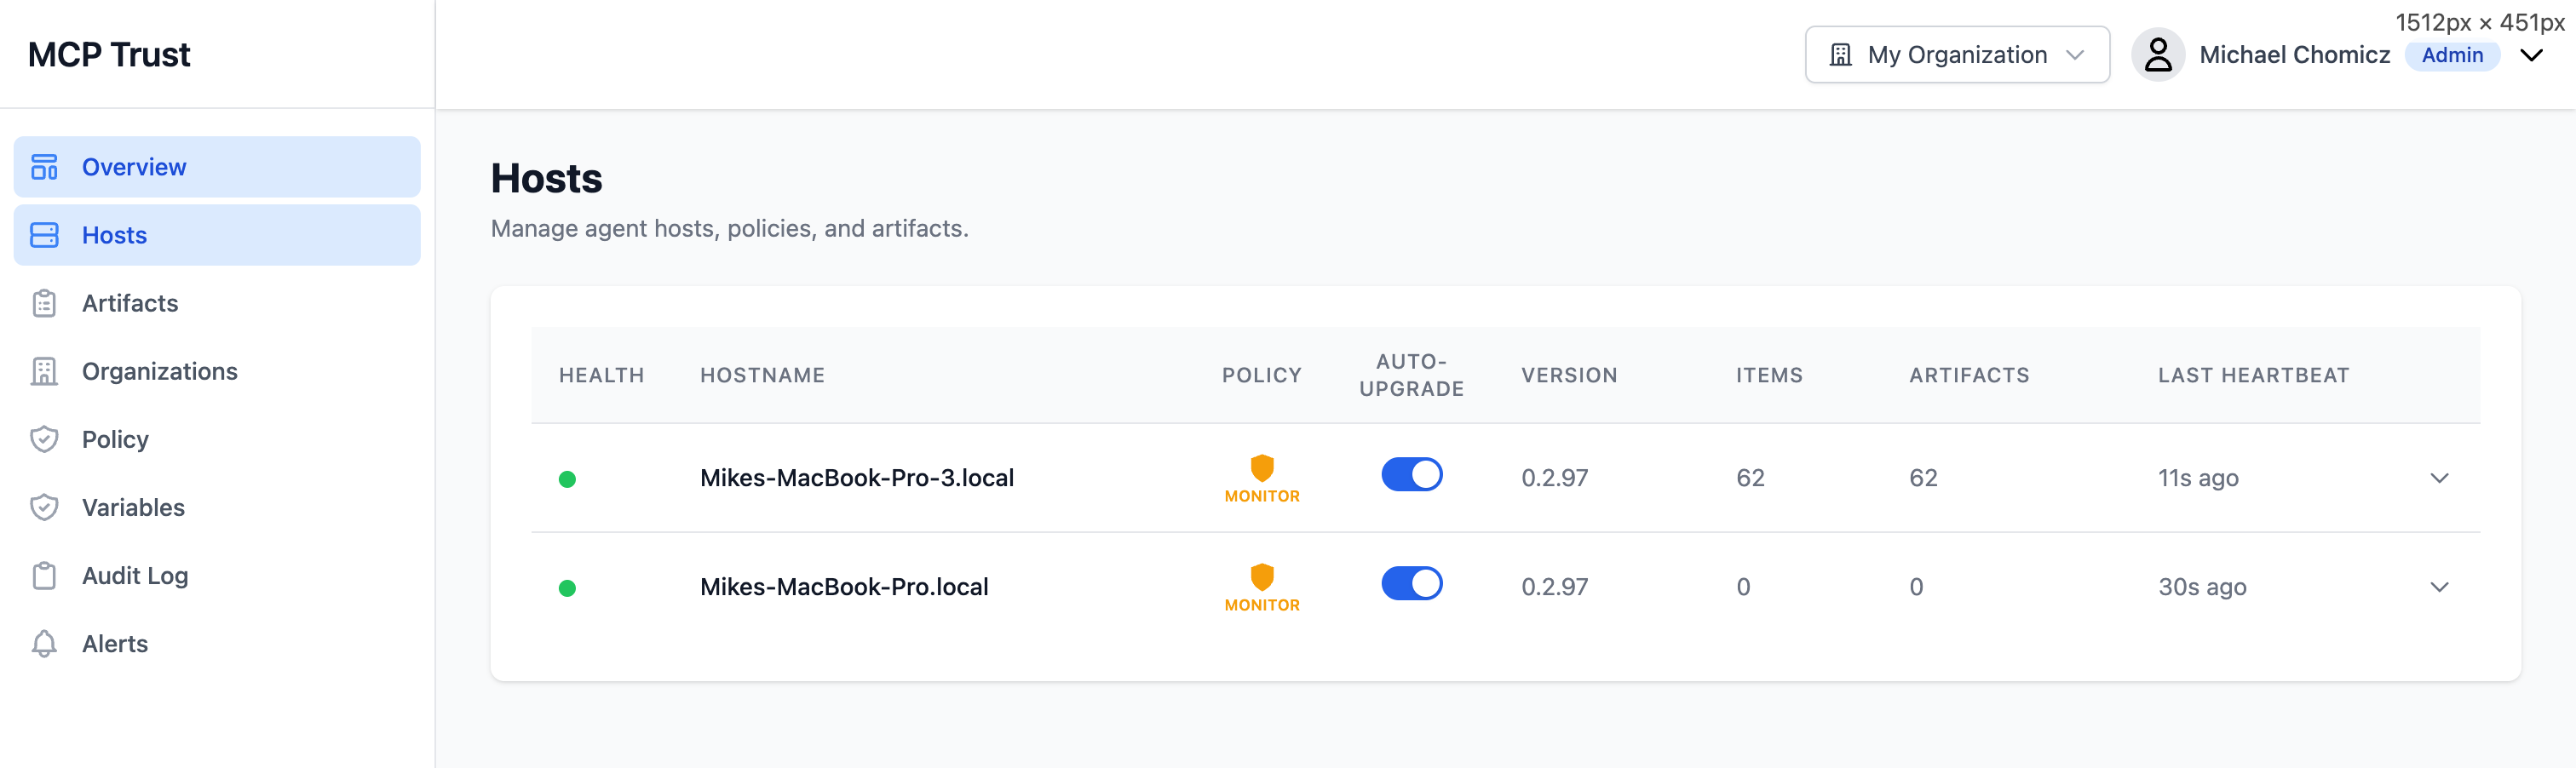Turn off auto-upgrade for Mikes-MacBook-Pro.local

pyautogui.click(x=1411, y=583)
